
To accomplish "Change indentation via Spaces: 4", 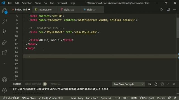I will [106, 98].
